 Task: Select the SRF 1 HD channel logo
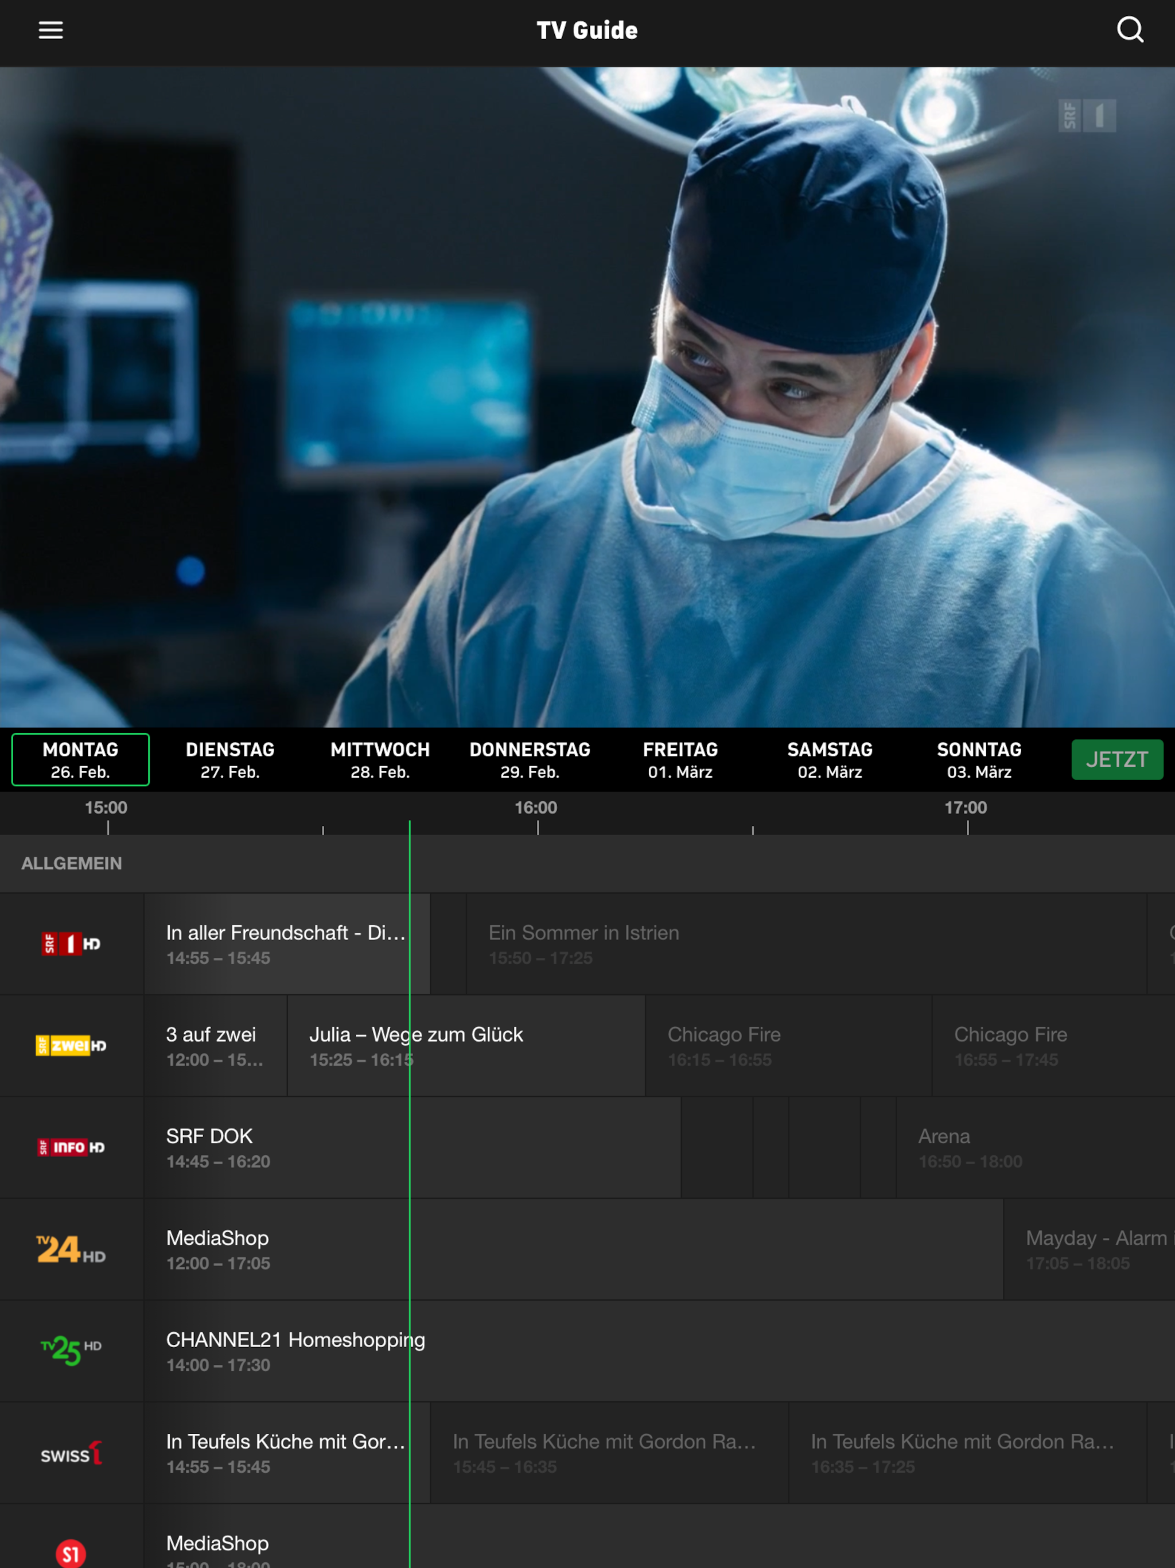click(x=71, y=944)
